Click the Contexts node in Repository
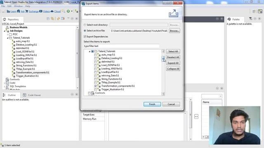264x148 pixels. coord(14,79)
